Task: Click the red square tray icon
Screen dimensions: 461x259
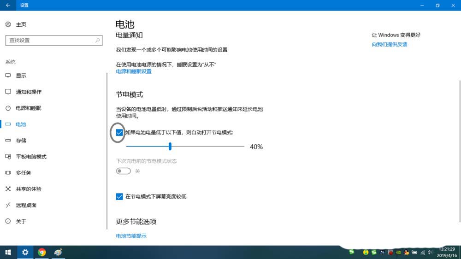Action: pos(390,252)
